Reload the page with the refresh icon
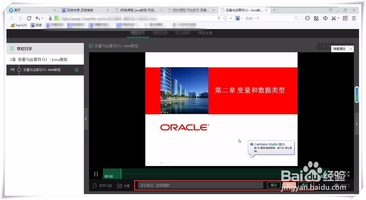This screenshot has width=366, height=200. [x=29, y=18]
